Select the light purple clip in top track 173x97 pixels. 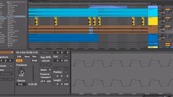coord(108,7)
